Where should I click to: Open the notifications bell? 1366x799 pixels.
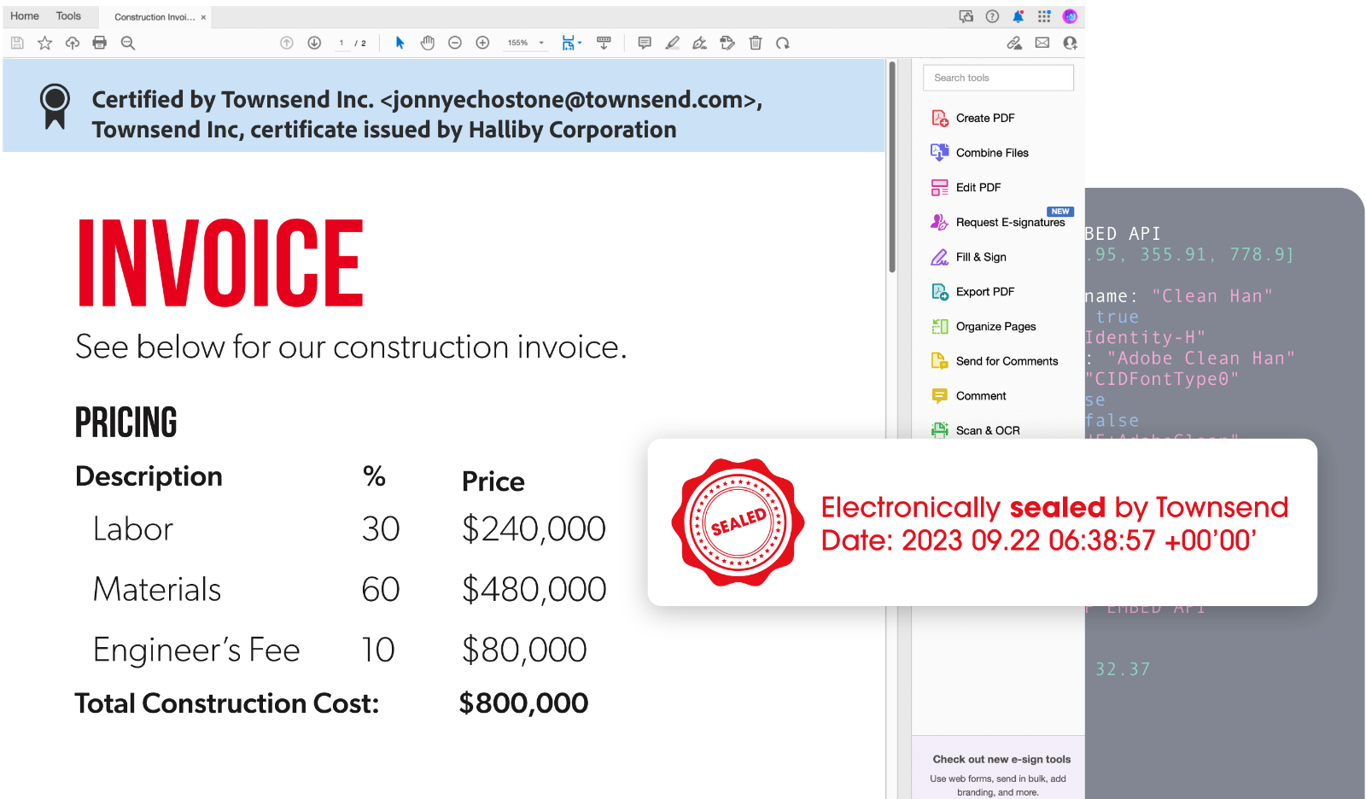pos(1018,16)
